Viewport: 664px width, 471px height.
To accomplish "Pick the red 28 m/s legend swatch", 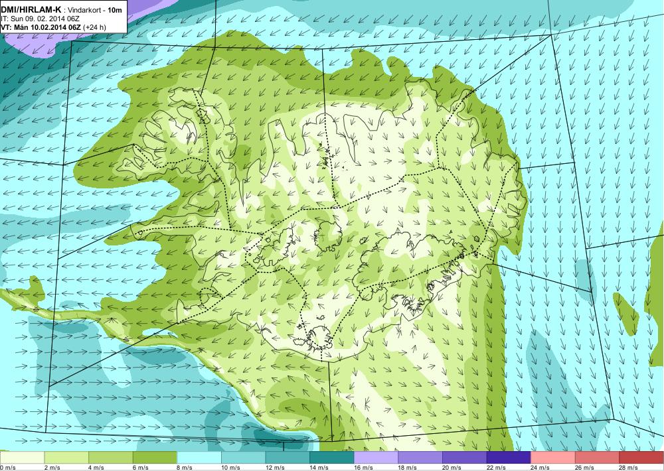I will (x=641, y=458).
